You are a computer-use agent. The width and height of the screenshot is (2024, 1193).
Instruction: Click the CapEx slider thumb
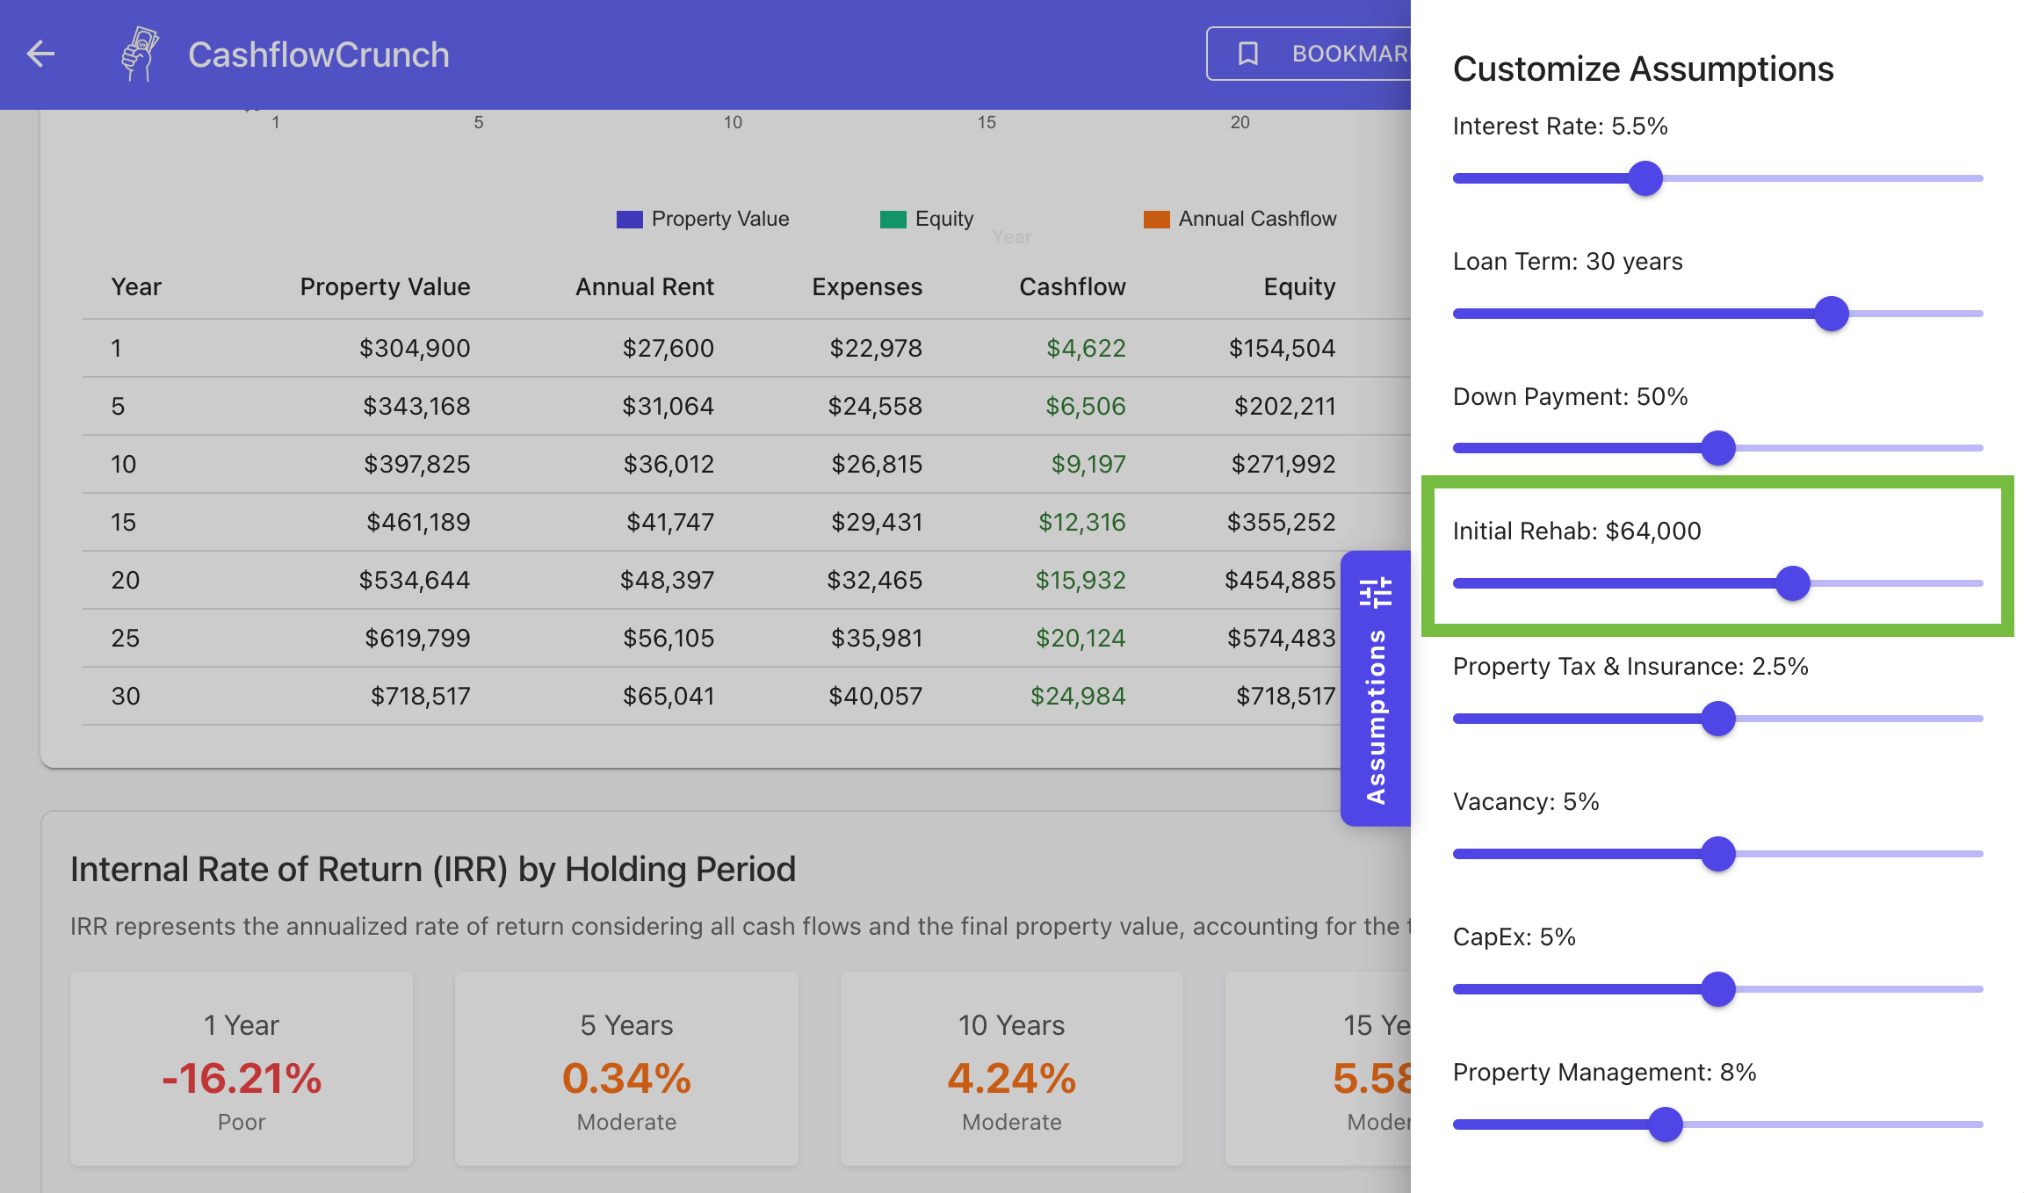coord(1718,989)
